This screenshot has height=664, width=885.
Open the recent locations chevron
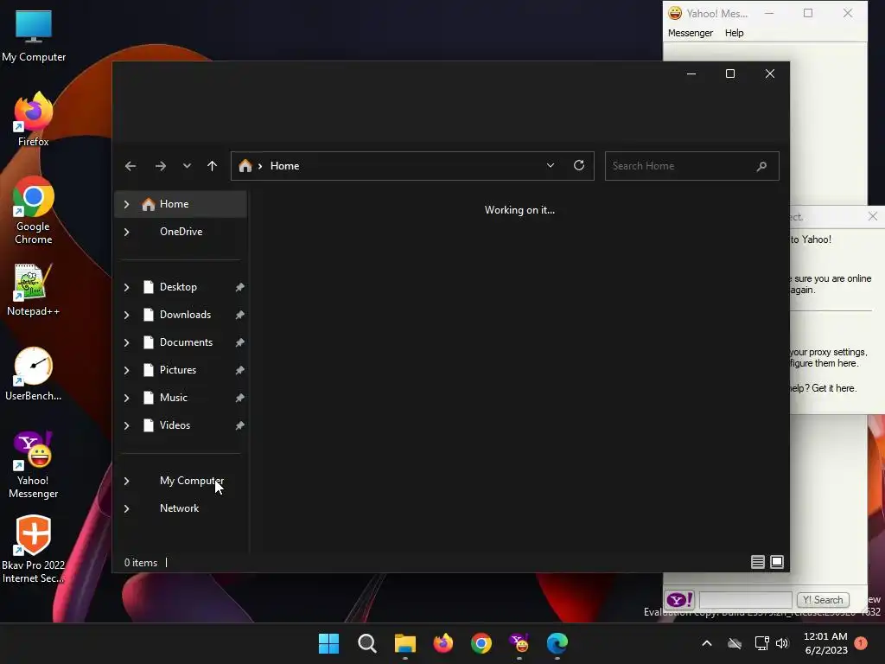(187, 166)
